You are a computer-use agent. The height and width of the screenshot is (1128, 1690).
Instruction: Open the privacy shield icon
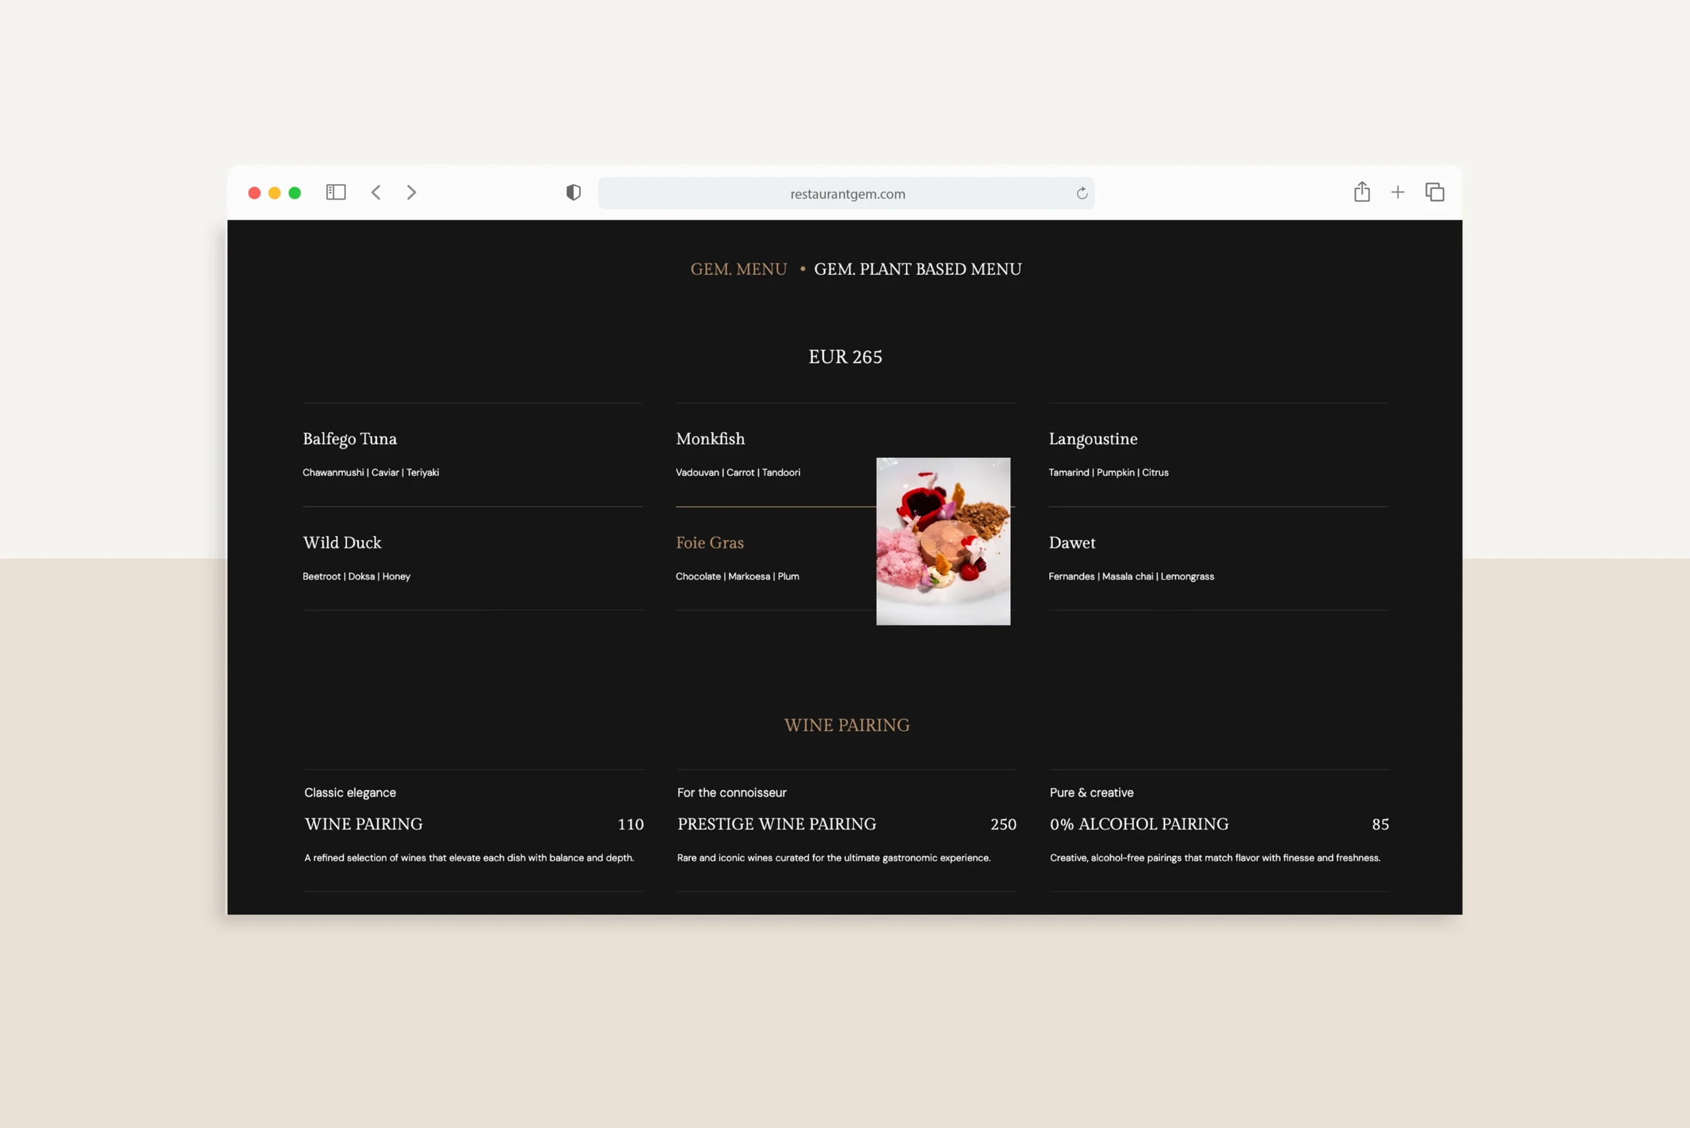(573, 192)
